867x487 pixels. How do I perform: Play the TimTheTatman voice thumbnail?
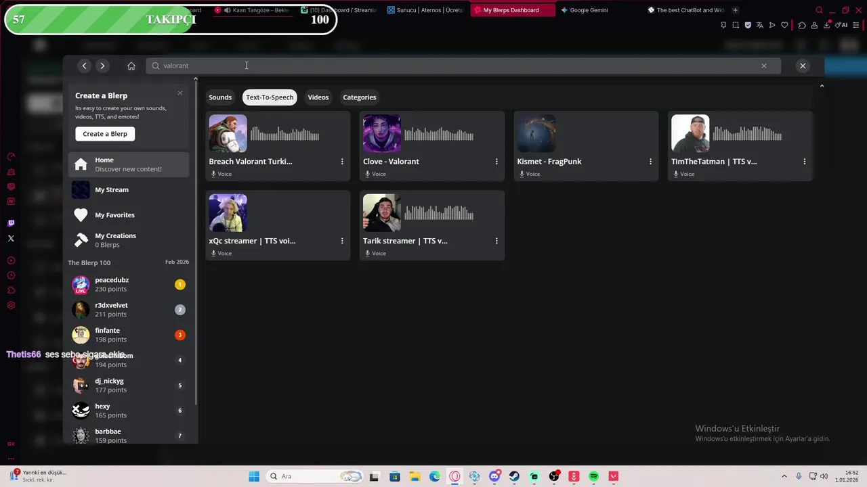tap(690, 133)
